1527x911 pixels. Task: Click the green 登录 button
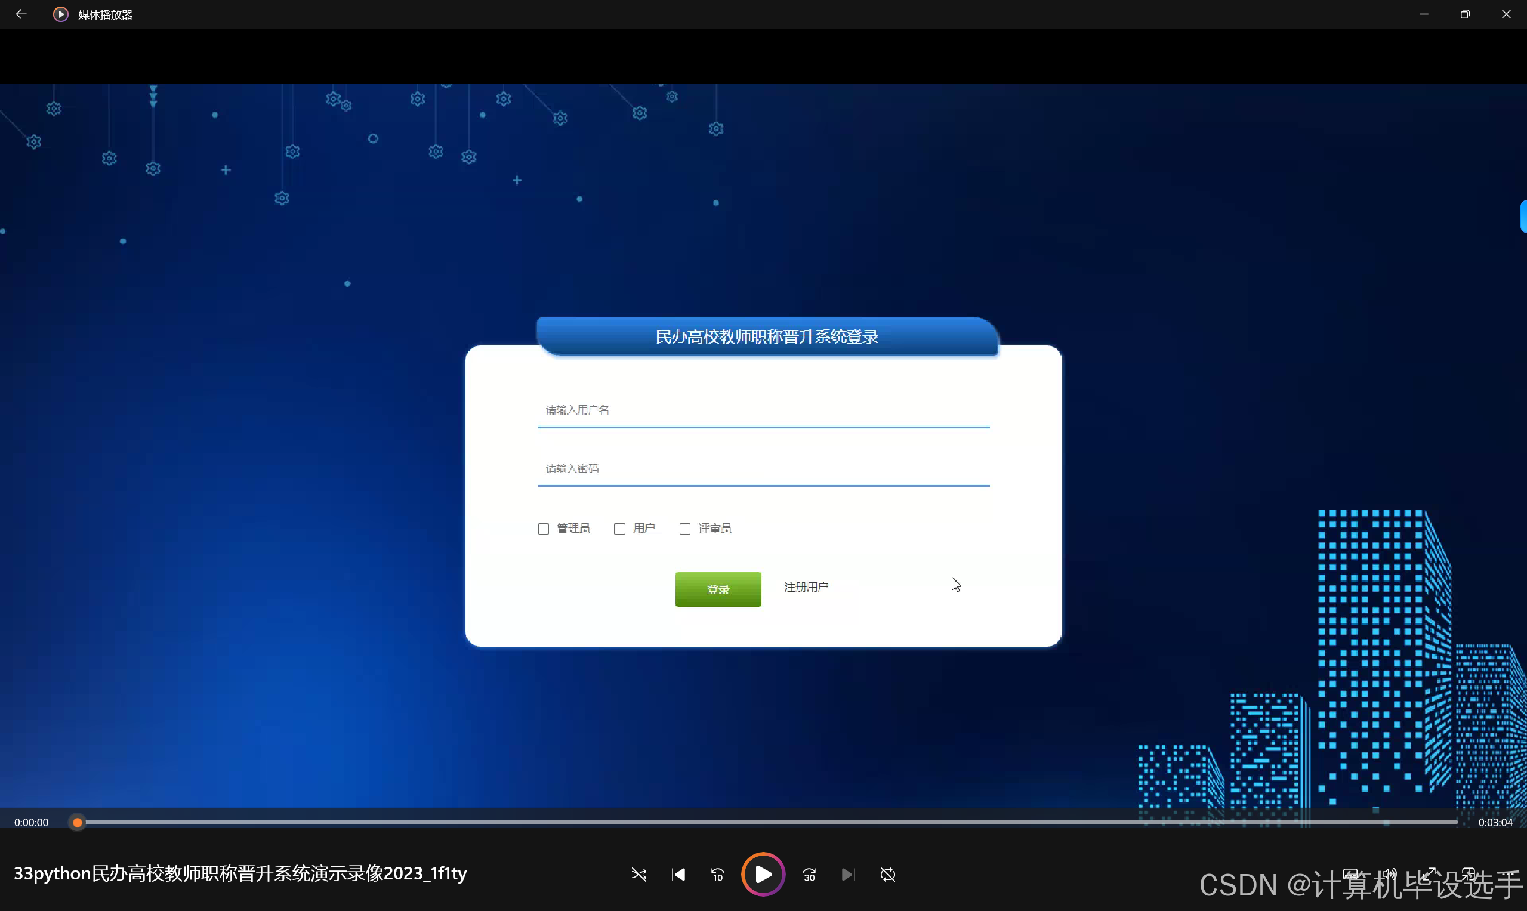tap(718, 589)
